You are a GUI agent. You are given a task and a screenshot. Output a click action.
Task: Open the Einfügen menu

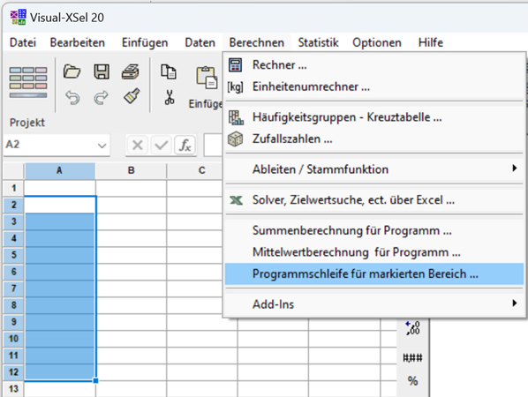[x=145, y=42]
